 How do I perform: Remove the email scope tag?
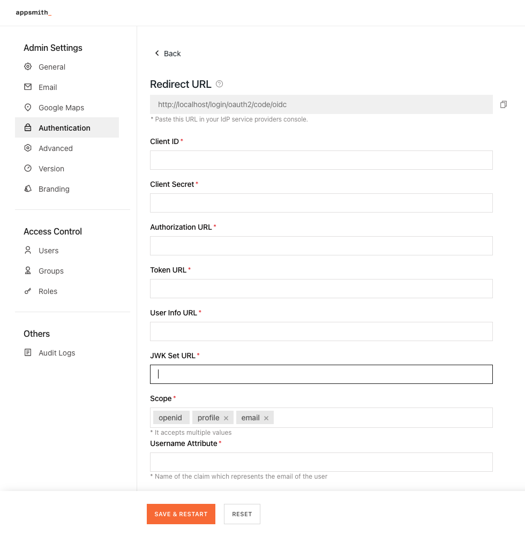(266, 418)
